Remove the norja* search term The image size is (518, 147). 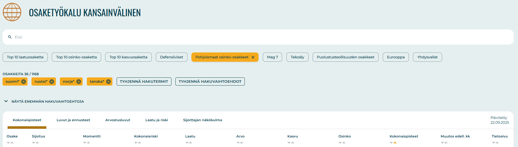tap(79, 82)
